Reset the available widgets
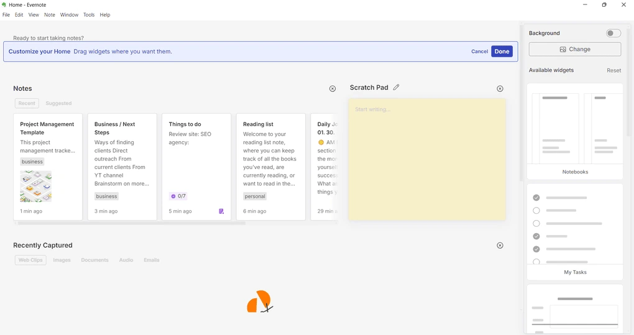 pyautogui.click(x=613, y=70)
